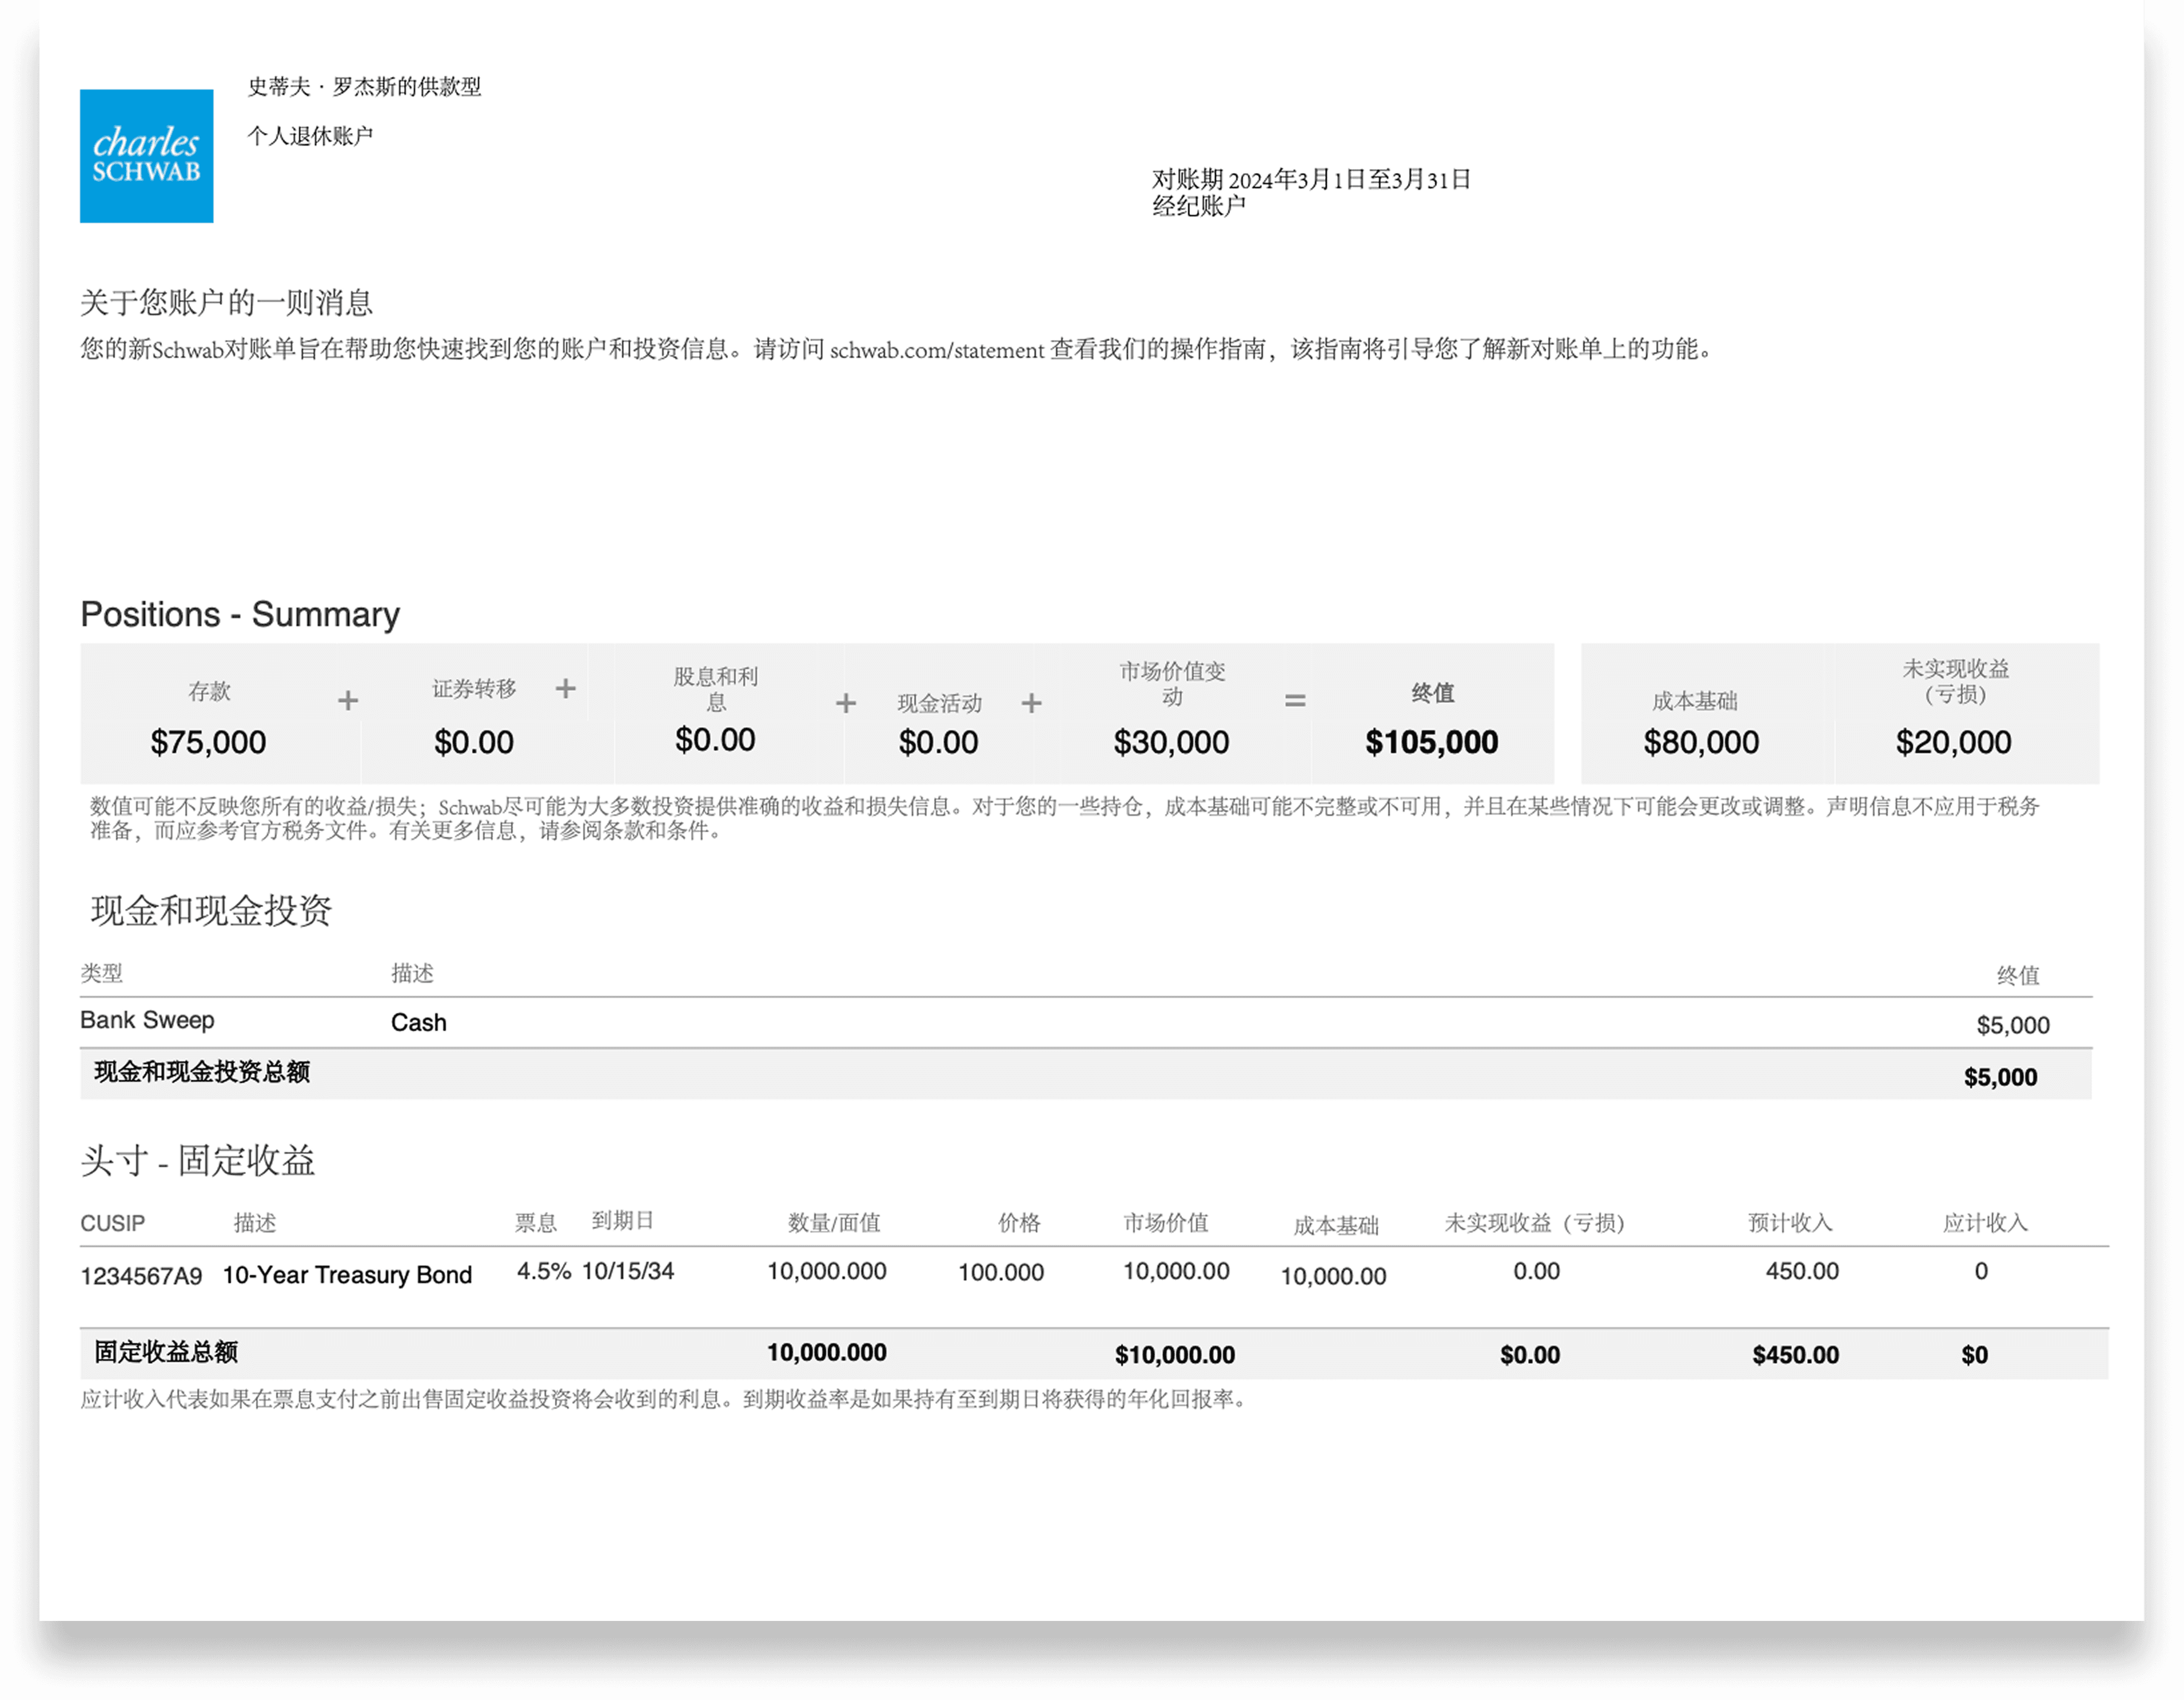The width and height of the screenshot is (2184, 1700).
Task: Click the 头寸 - 固定收益 section heading
Action: tap(198, 1161)
